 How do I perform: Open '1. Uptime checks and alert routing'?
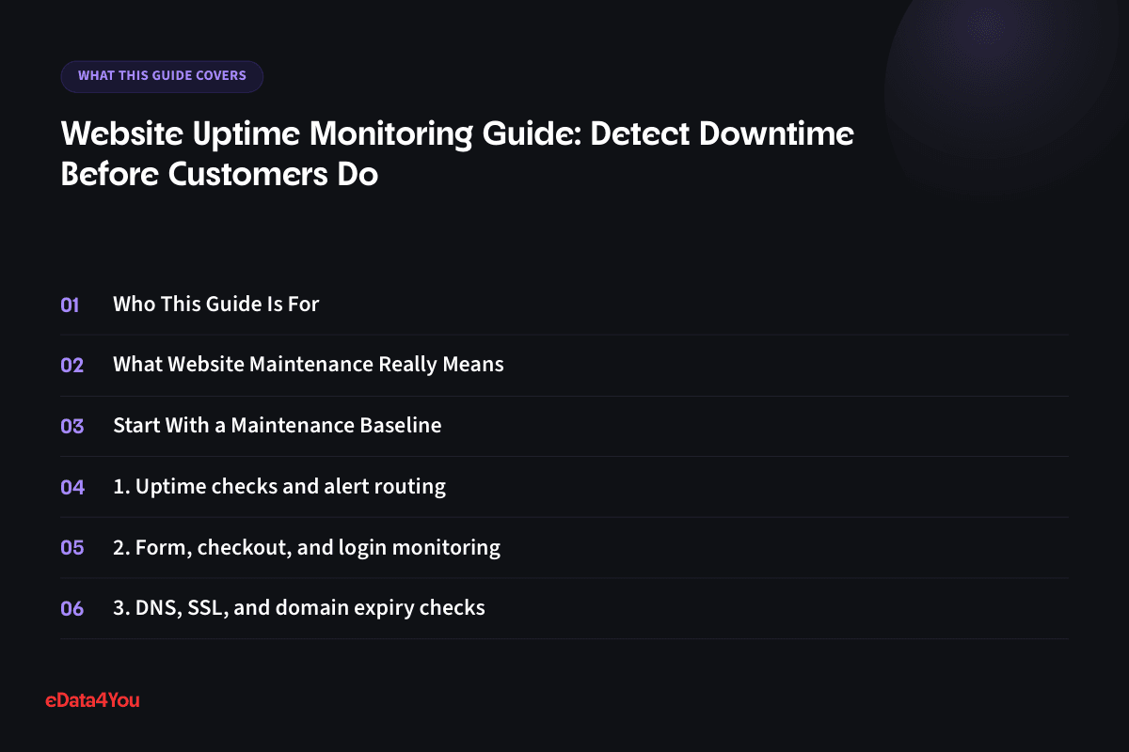click(x=279, y=487)
